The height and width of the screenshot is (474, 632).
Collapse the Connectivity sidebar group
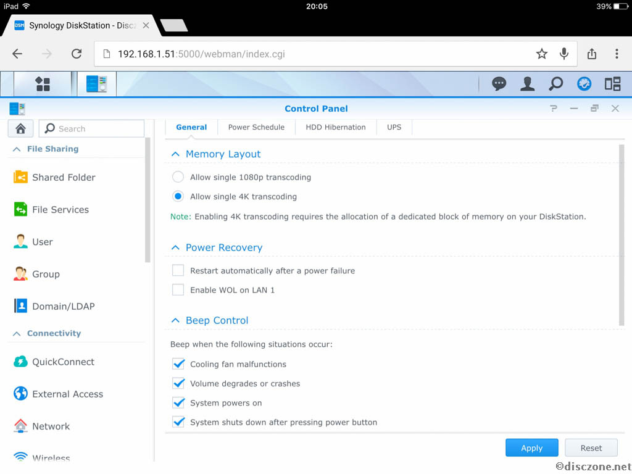coord(17,334)
